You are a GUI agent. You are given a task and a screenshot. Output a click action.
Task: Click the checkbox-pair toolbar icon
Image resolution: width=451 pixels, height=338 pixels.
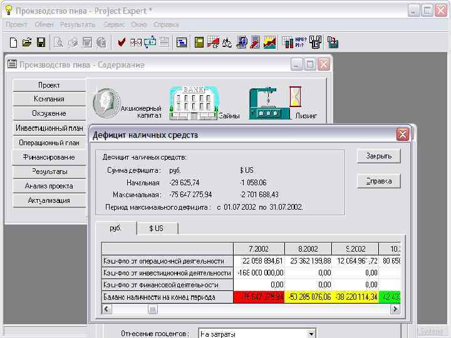[136, 43]
